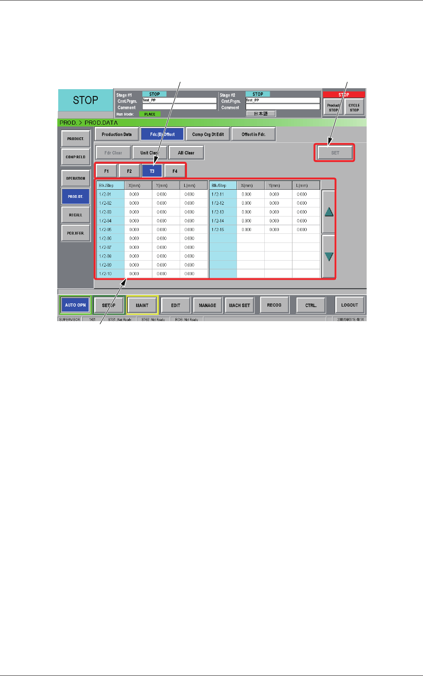Click the STG1 Not Ready status entry
Screen dimensions: 423x676
120,319
